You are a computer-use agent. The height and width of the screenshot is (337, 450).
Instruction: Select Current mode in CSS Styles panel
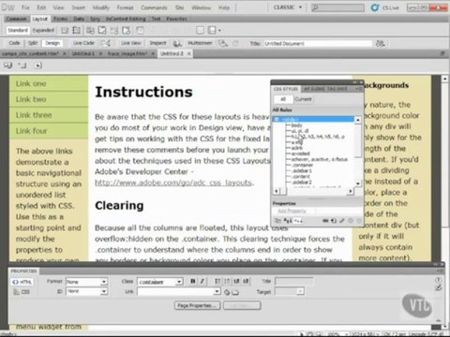click(x=304, y=99)
